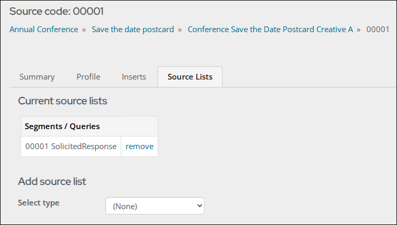Switch to the Summary tab
The width and height of the screenshot is (397, 225).
pyautogui.click(x=37, y=77)
